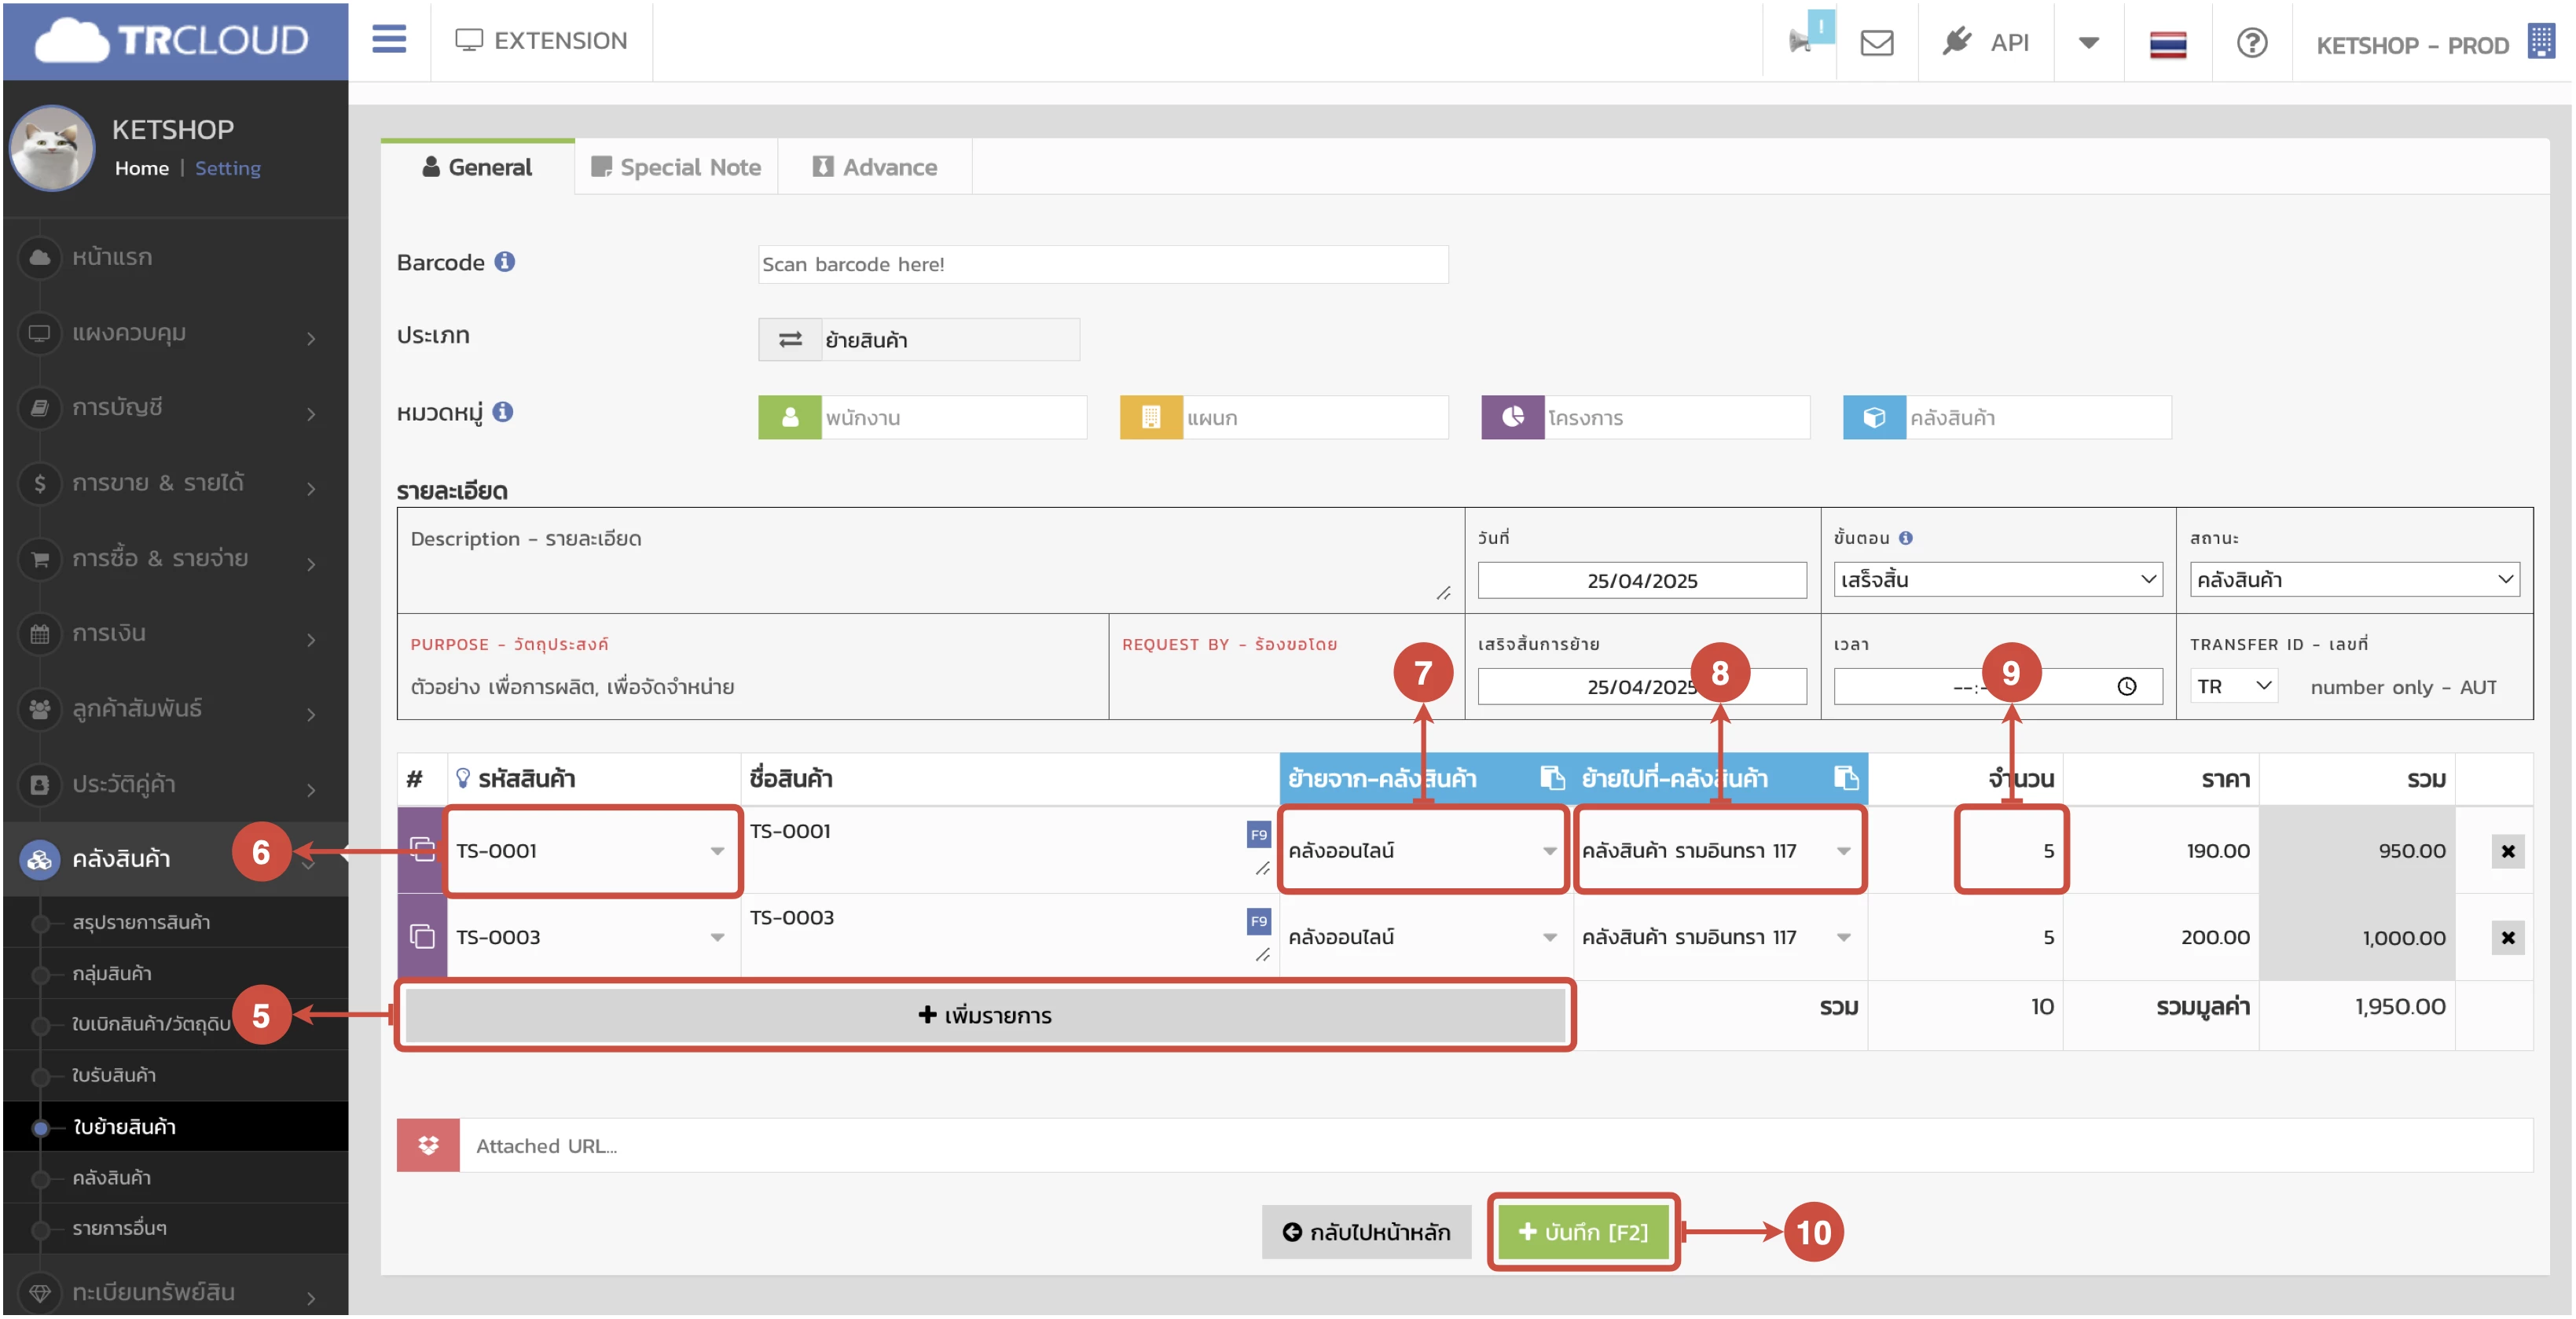Screen dimensions: 2576x1319
Task: Click the green บันทึก [F2] save button
Action: (1583, 1232)
